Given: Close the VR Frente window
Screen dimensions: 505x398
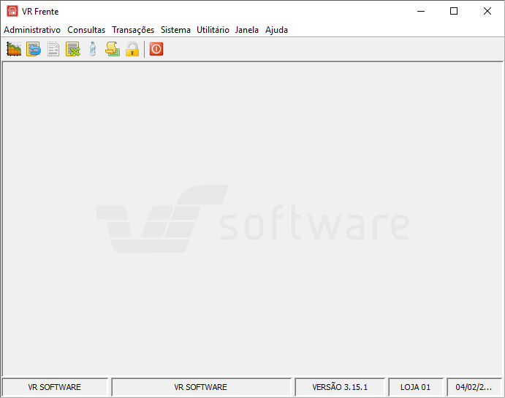Looking at the screenshot, I should click(487, 11).
